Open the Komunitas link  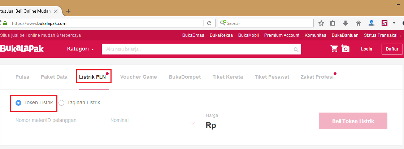pos(316,35)
